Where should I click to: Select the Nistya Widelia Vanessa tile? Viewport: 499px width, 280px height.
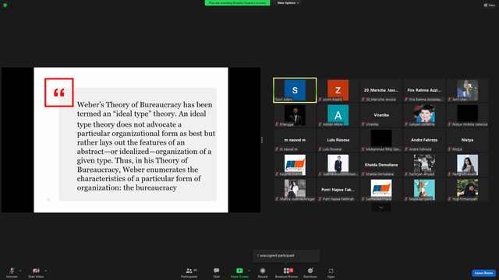click(x=468, y=115)
